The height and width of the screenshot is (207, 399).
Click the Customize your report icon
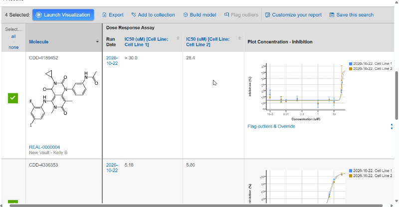[267, 15]
